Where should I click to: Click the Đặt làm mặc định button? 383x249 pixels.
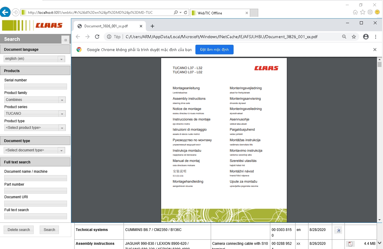click(x=214, y=50)
